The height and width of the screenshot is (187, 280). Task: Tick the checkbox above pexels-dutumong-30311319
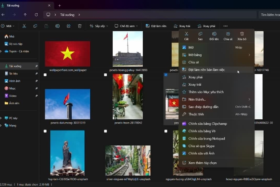[x=45, y=75]
